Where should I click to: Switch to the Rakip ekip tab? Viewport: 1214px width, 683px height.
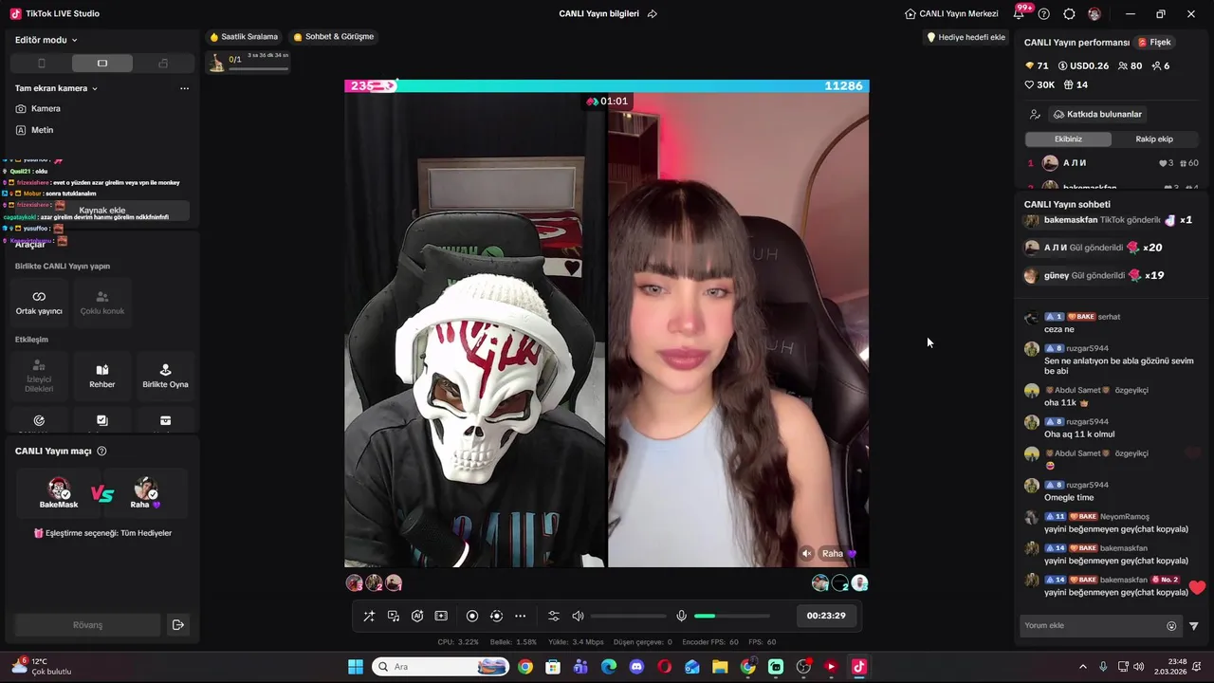click(1154, 138)
